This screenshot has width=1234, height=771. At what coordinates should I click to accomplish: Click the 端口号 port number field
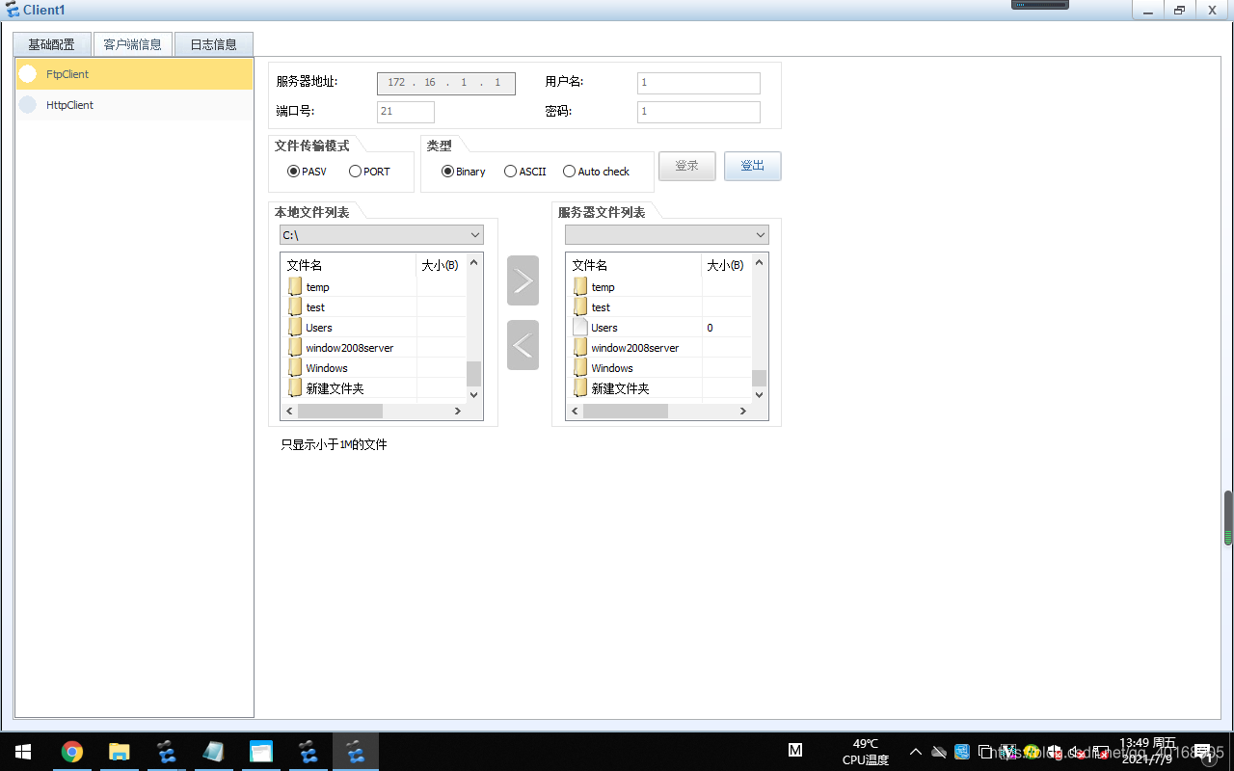point(406,112)
